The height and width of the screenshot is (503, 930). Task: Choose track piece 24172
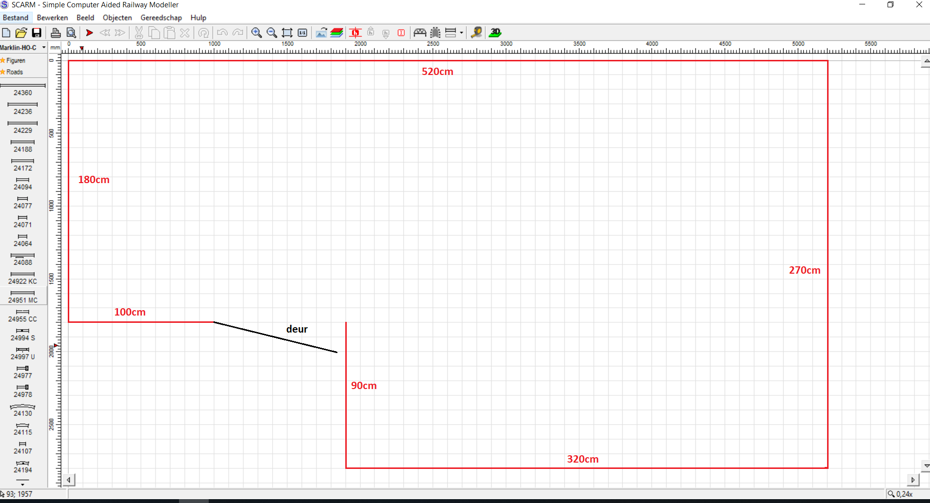pos(23,165)
